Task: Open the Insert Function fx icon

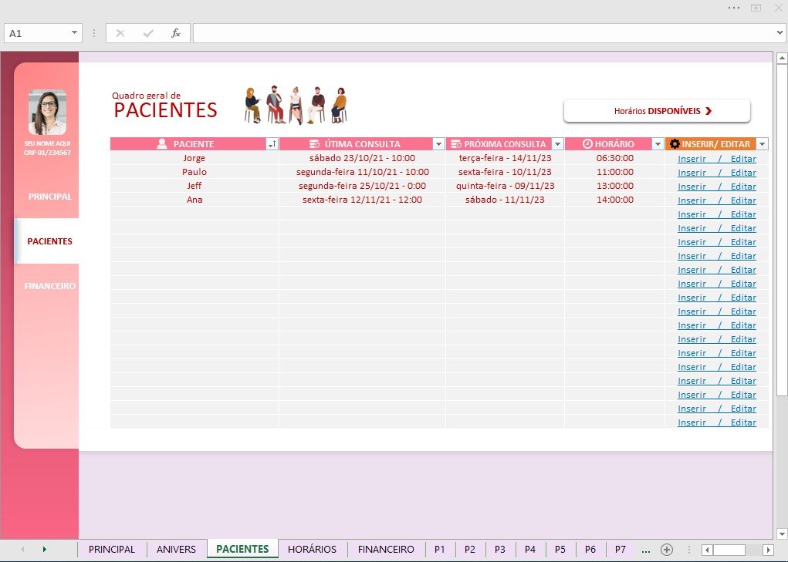Action: coord(176,33)
